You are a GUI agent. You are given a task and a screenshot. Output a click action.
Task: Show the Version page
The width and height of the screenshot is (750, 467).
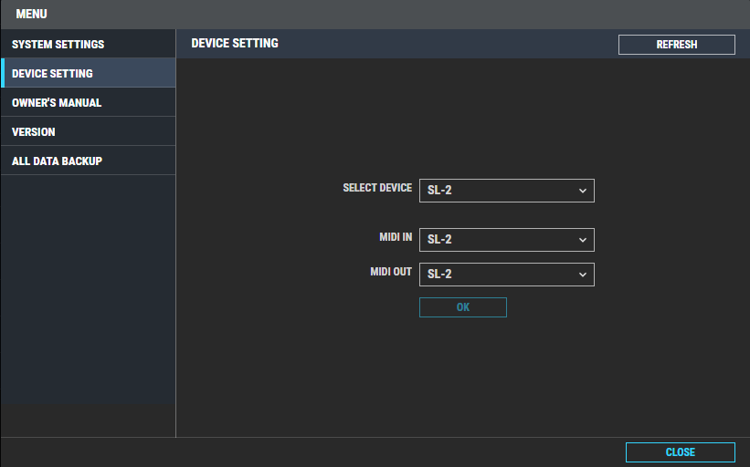click(88, 131)
